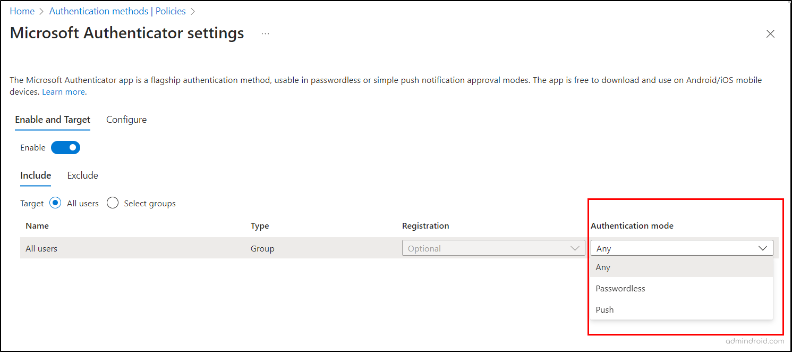This screenshot has height=352, width=792.
Task: Toggle the Enable switch off
Action: (65, 147)
